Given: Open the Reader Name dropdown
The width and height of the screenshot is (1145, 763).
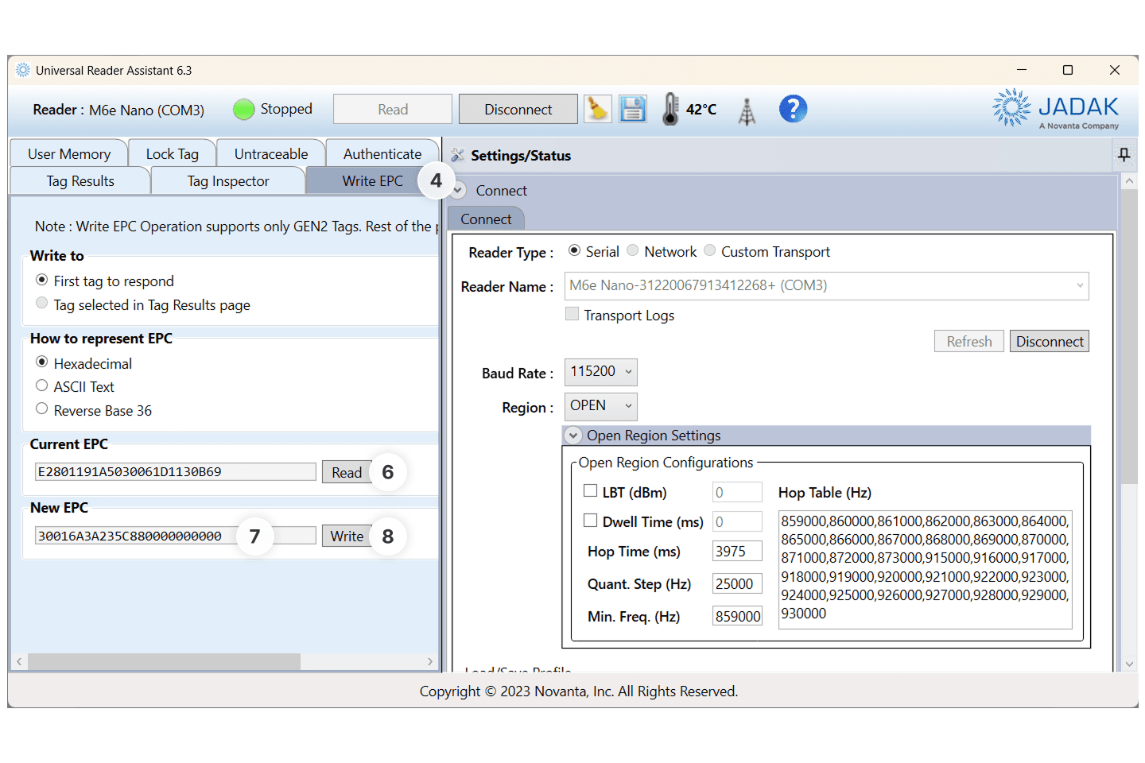Looking at the screenshot, I should (827, 286).
